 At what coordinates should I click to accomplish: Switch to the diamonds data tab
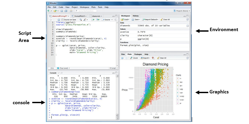(x=96, y=16)
